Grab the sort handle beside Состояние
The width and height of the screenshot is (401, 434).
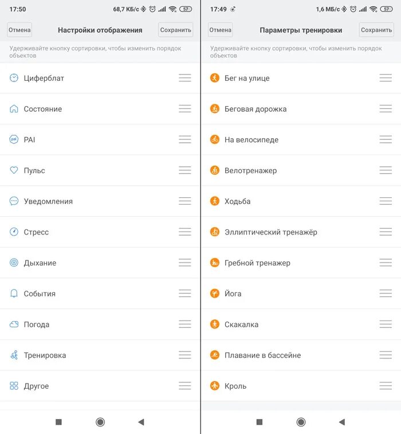point(184,108)
